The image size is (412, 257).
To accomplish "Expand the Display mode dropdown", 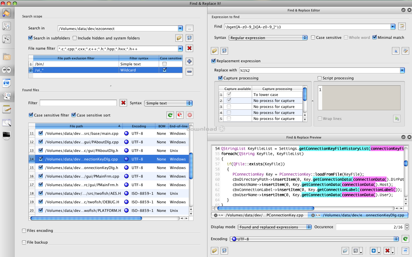I will coord(274,227).
